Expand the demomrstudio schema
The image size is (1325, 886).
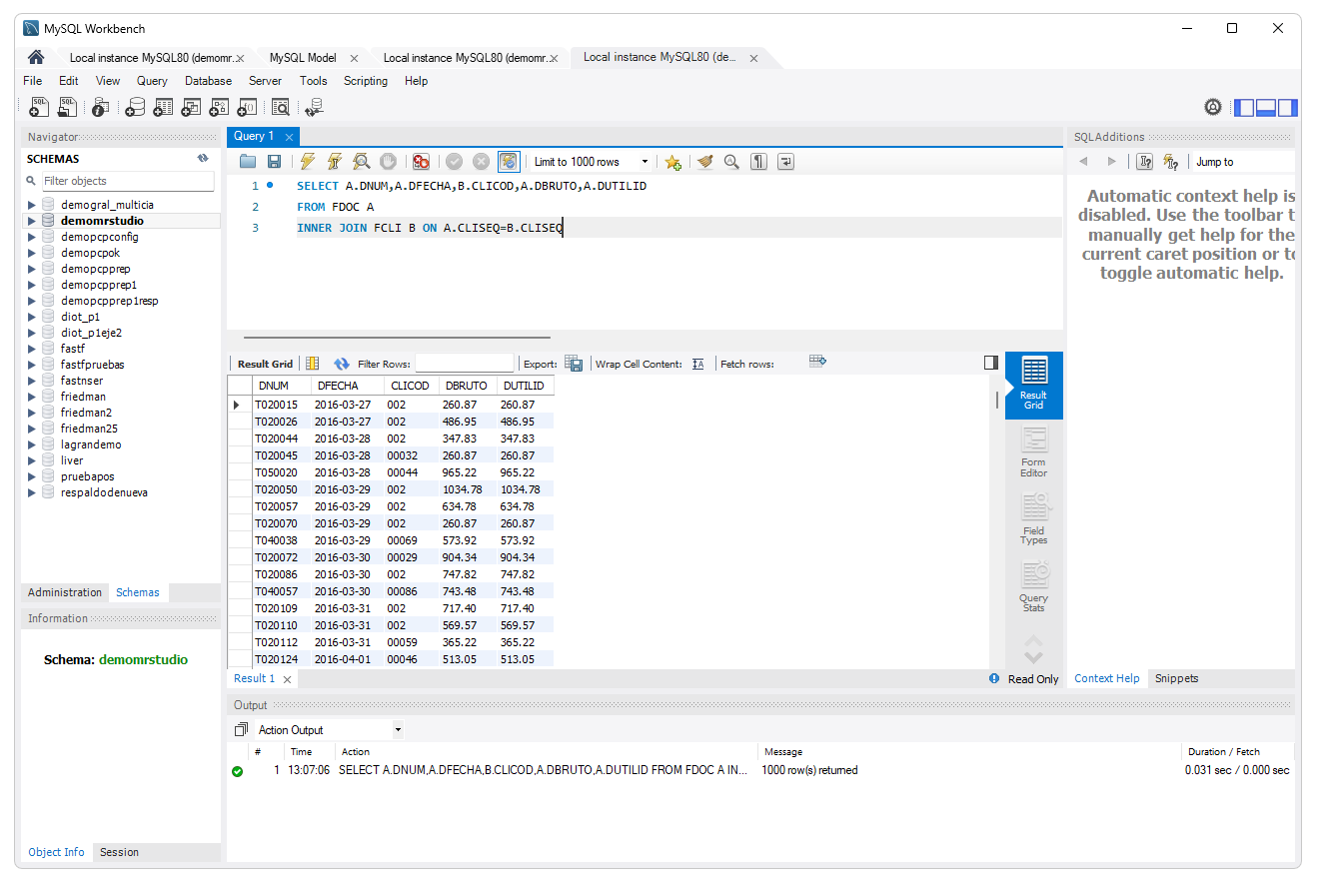pyautogui.click(x=32, y=221)
